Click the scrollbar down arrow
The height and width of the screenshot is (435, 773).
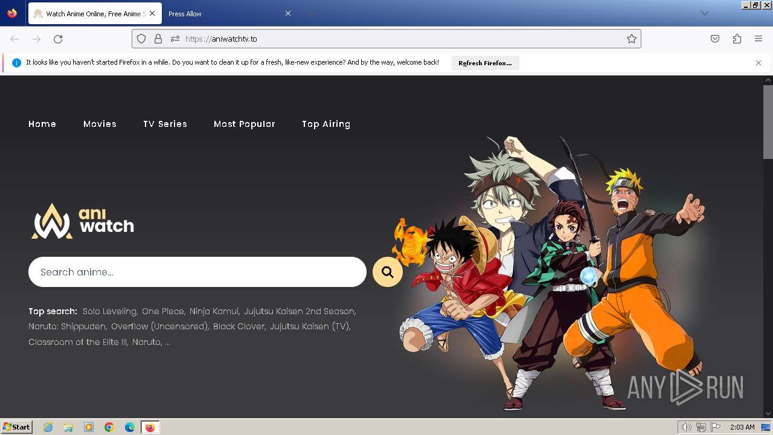point(768,414)
